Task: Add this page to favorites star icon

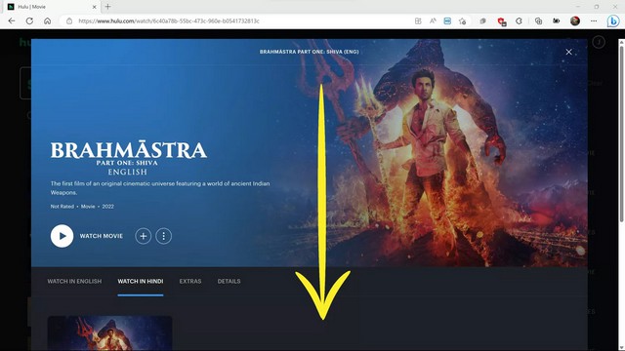Action: 462,21
